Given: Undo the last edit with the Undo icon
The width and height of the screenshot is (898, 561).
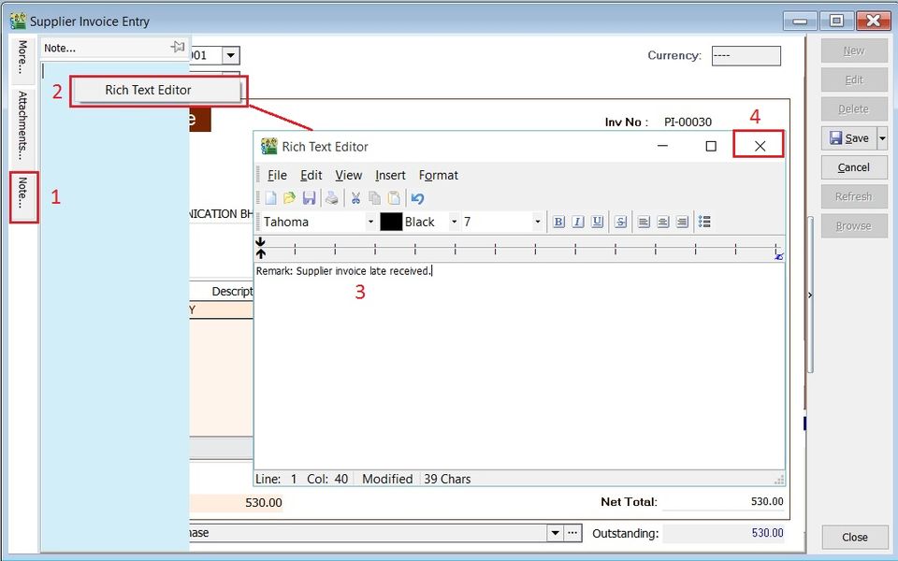Looking at the screenshot, I should click(x=417, y=197).
